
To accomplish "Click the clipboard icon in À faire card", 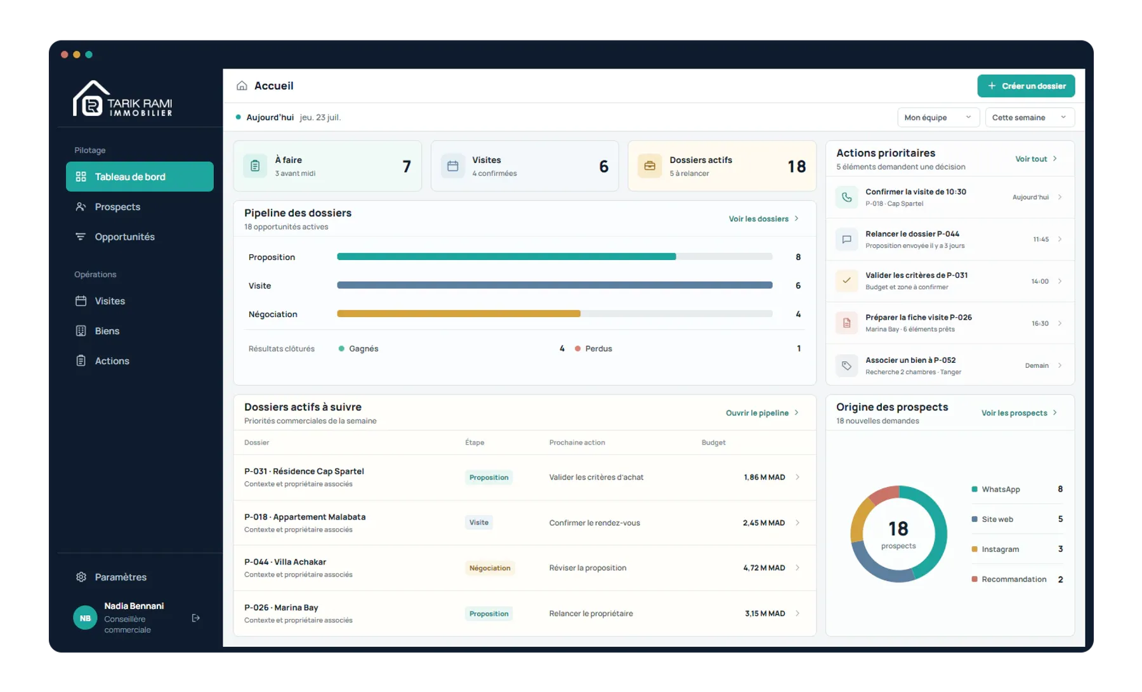I will [x=255, y=166].
